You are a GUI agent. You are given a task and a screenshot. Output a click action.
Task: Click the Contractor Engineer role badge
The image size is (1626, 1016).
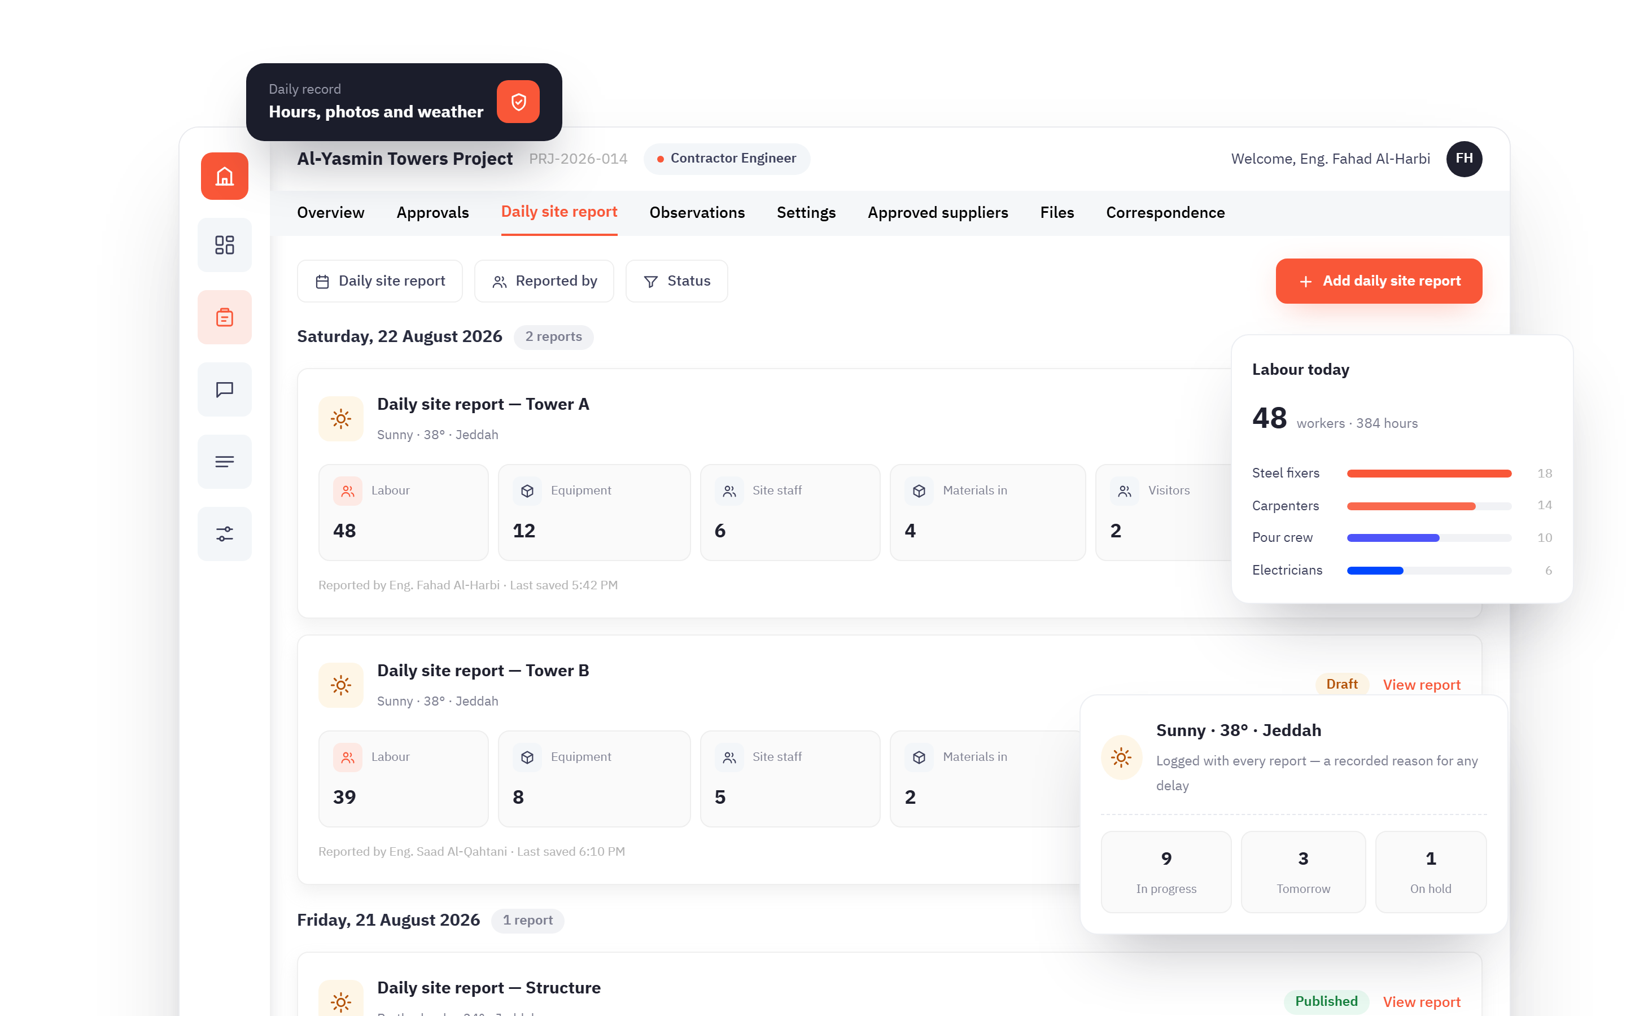click(727, 159)
